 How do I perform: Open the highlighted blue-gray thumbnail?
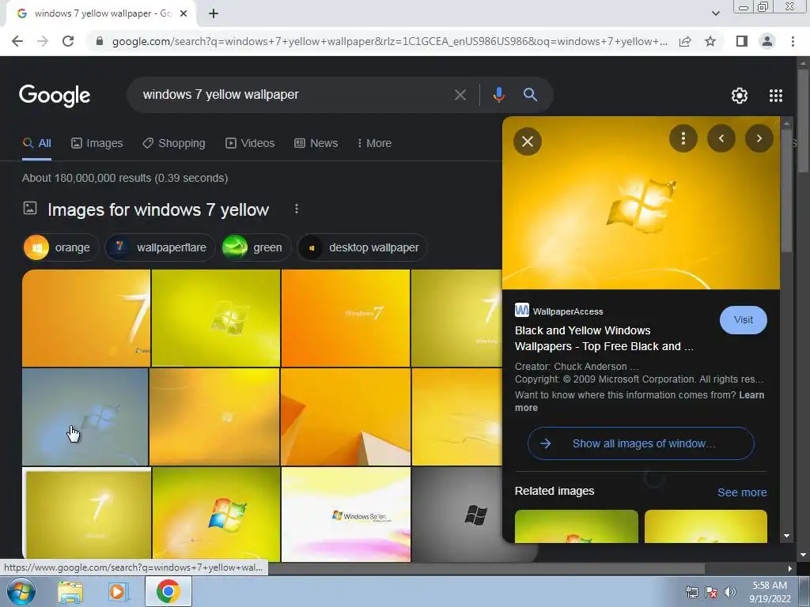tap(85, 417)
